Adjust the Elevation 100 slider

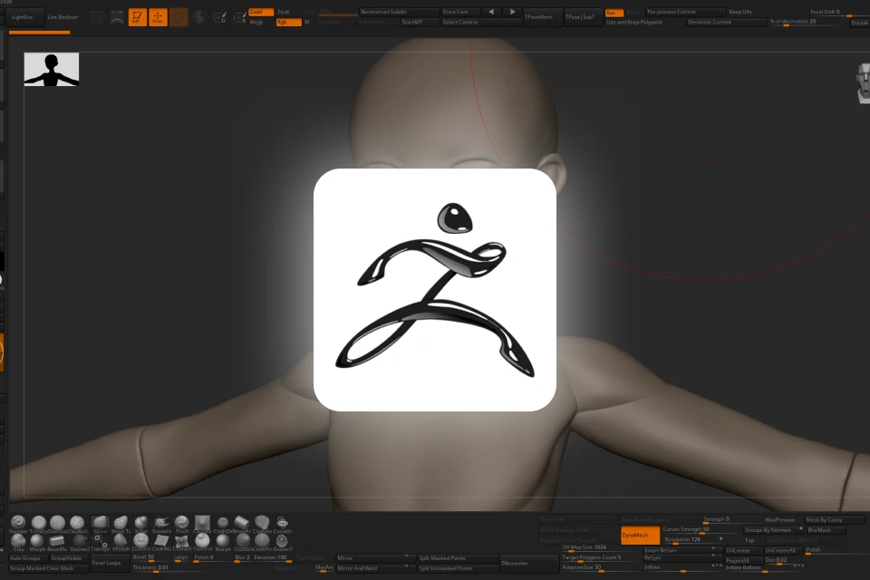(x=273, y=559)
